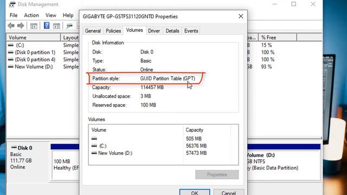Open the View menu

click(x=50, y=15)
